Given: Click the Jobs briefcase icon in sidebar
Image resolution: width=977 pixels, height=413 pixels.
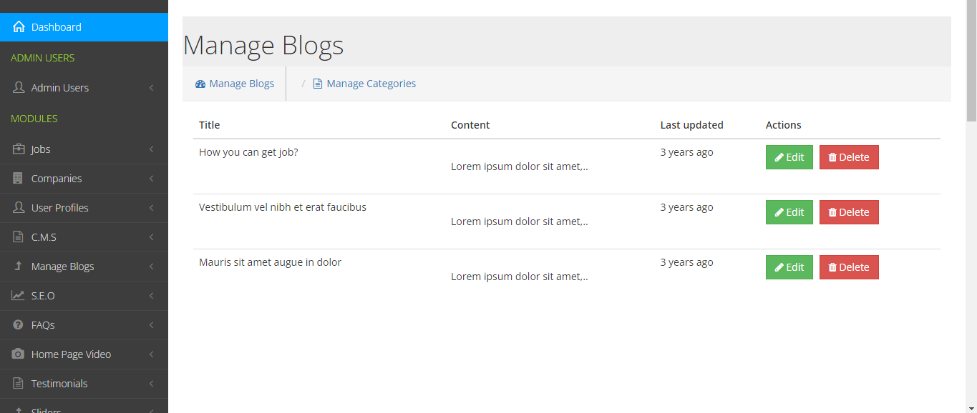Looking at the screenshot, I should pyautogui.click(x=19, y=149).
